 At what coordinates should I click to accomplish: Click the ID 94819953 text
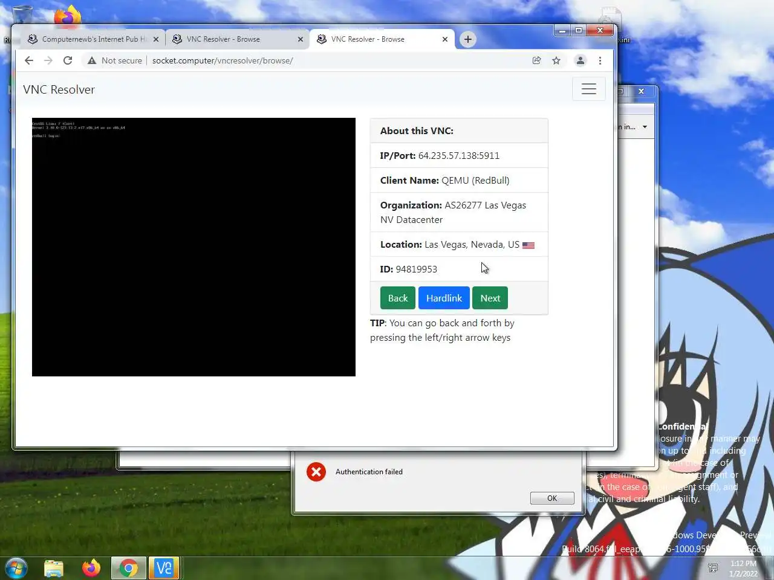(409, 269)
